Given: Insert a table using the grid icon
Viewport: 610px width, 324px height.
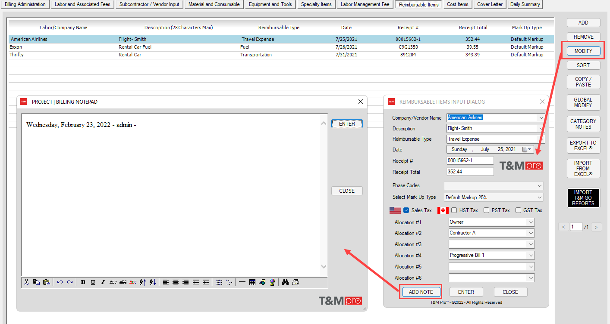Looking at the screenshot, I should point(252,282).
